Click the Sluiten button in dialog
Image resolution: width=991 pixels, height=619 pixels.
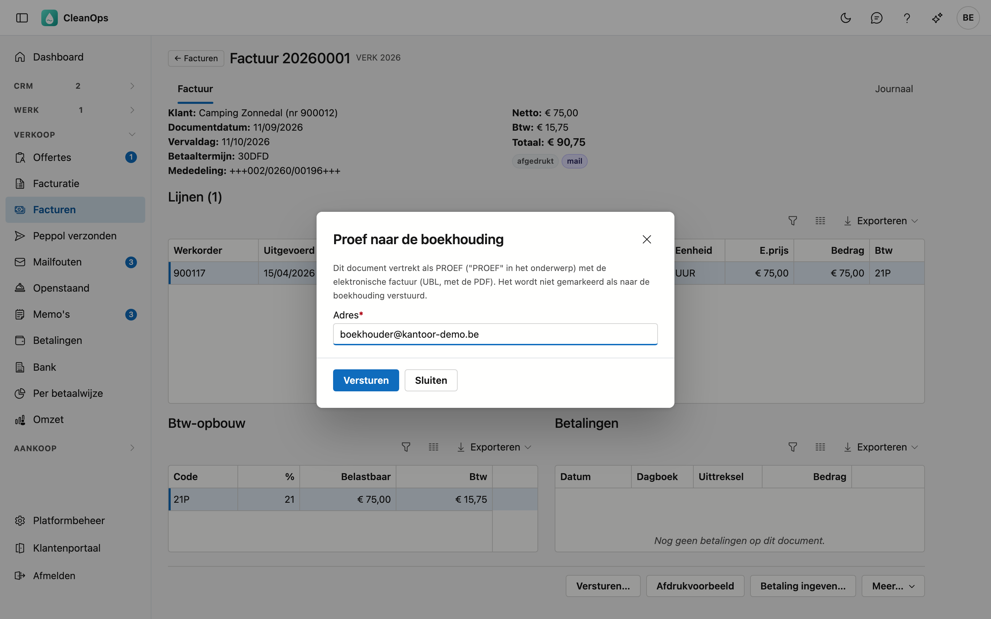click(x=431, y=380)
